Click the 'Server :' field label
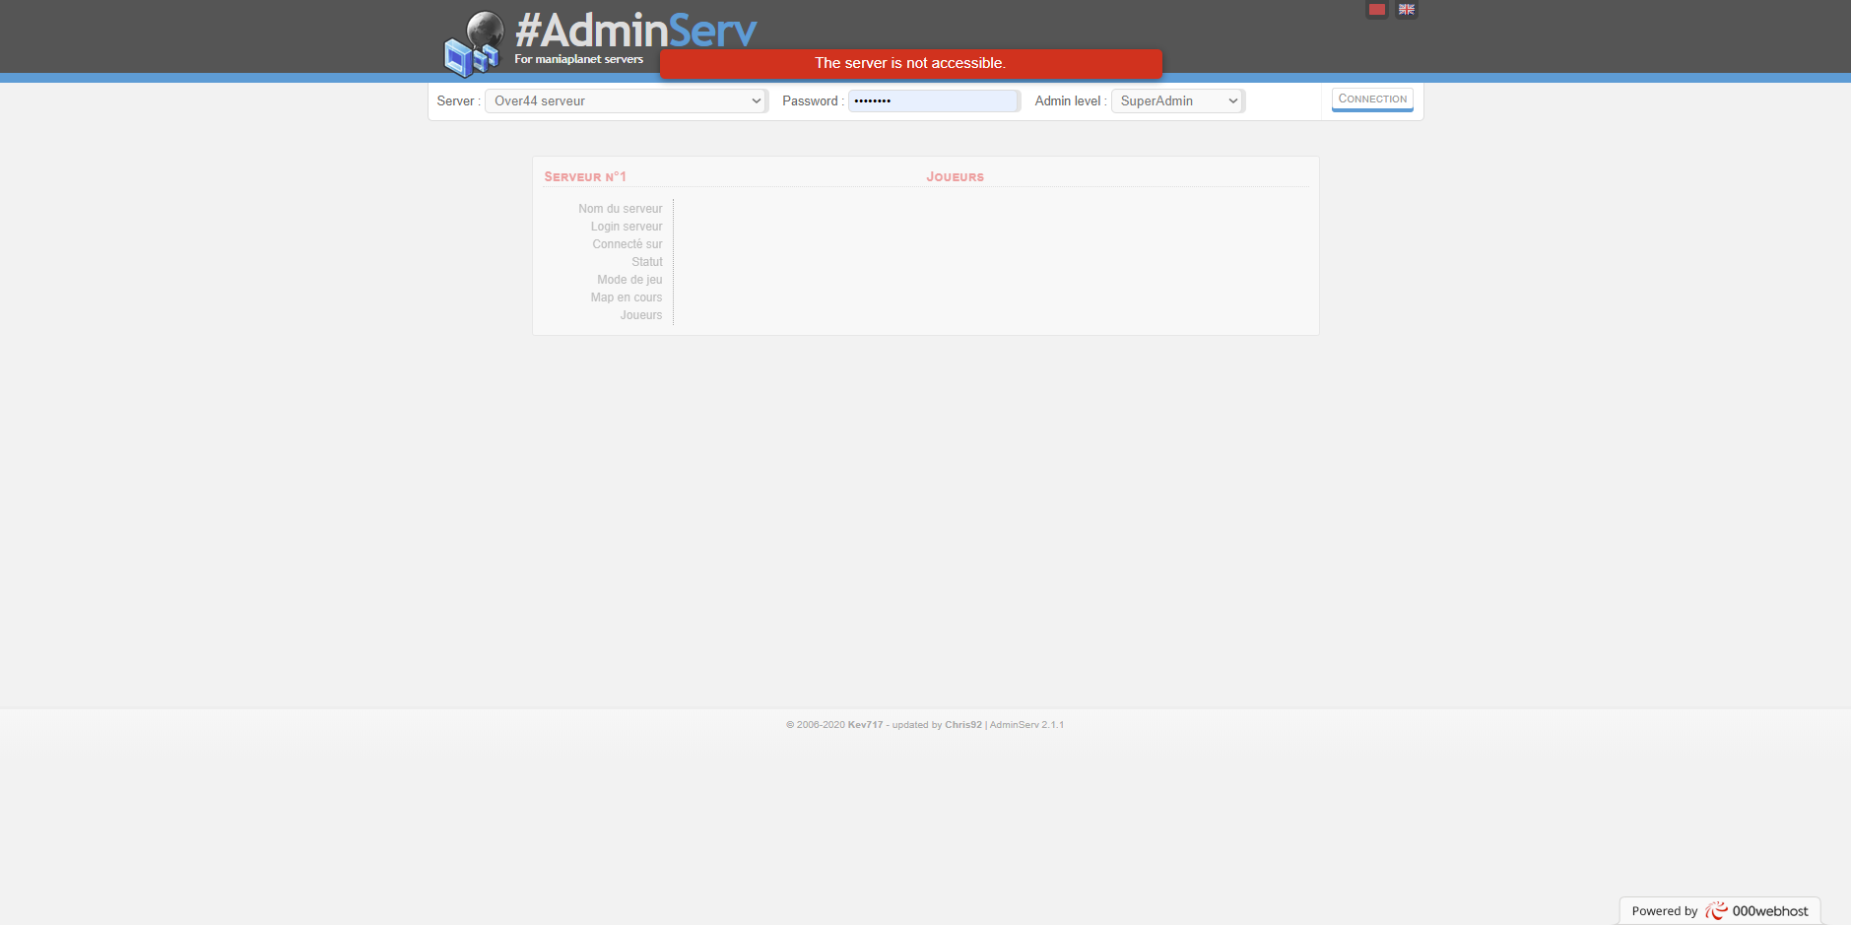This screenshot has width=1851, height=925. click(x=458, y=100)
